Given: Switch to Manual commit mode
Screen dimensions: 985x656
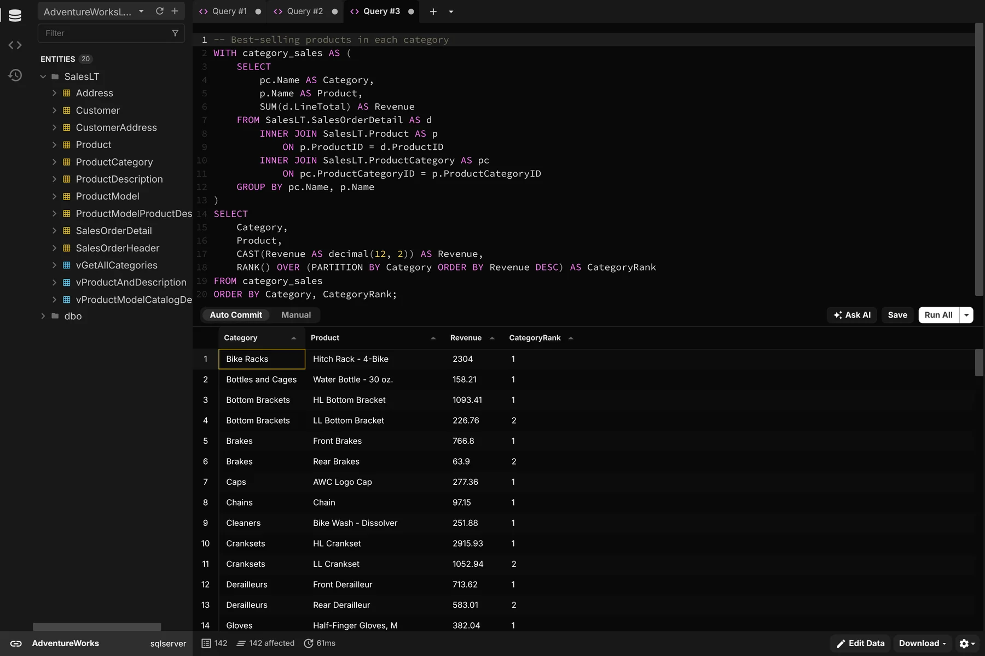Looking at the screenshot, I should point(296,315).
